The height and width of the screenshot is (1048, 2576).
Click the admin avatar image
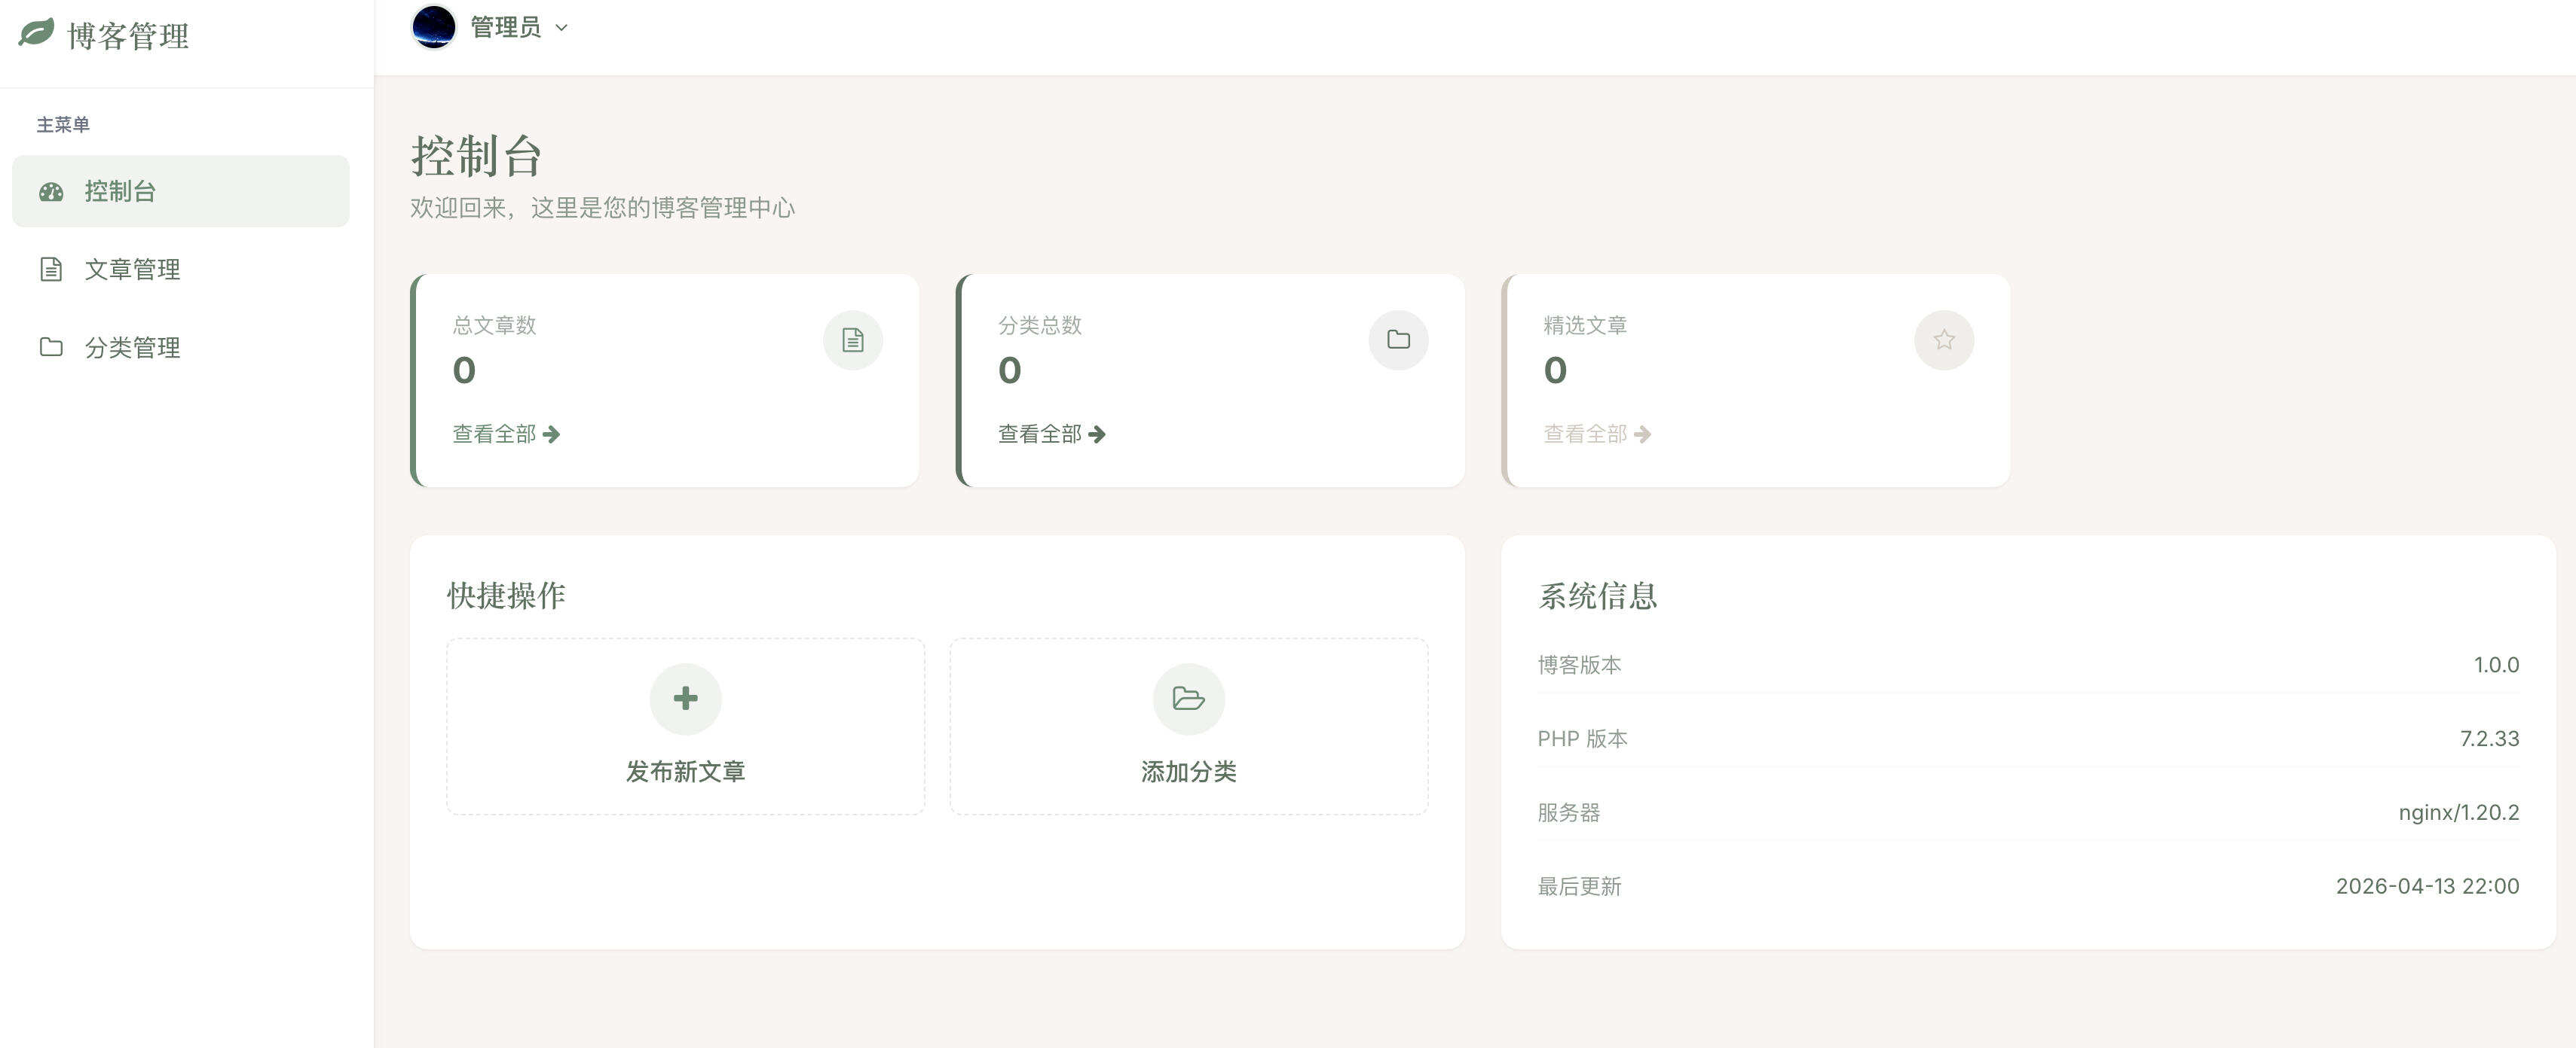(x=433, y=27)
